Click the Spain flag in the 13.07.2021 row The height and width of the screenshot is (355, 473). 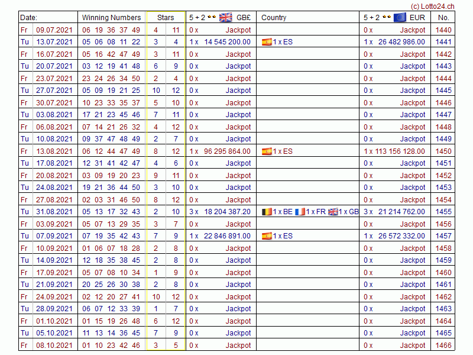pos(266,42)
